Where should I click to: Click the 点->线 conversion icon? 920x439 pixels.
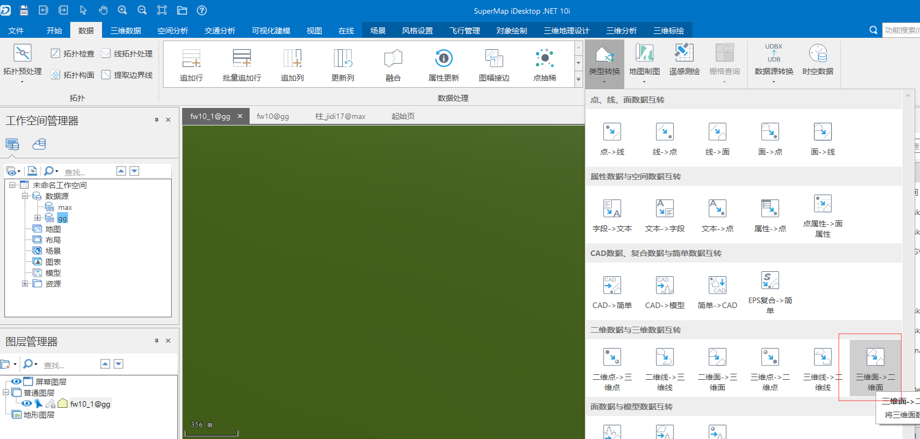[612, 139]
